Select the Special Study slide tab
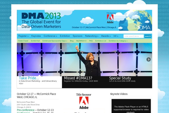The image size is (169, 113). pos(130,82)
